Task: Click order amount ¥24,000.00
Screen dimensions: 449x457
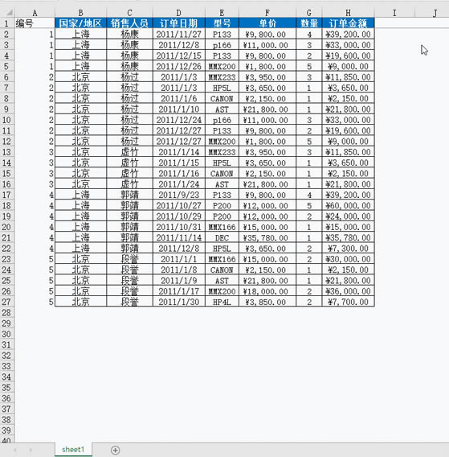Action: click(348, 216)
